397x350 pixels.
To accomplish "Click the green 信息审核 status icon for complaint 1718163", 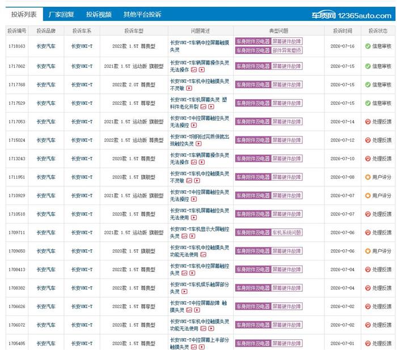I will coord(368,46).
